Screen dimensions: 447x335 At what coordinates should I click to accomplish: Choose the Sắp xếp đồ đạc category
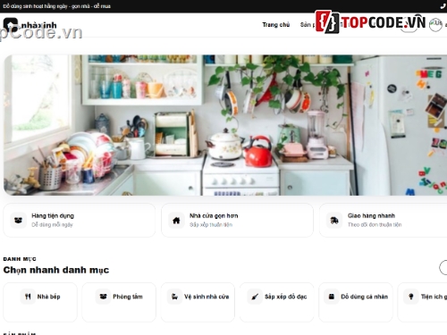(277, 302)
